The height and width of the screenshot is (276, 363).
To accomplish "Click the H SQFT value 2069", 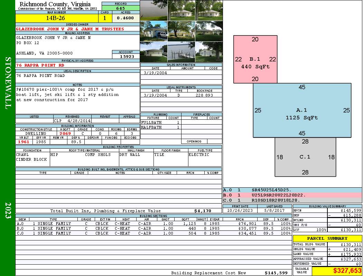I will [x=65, y=134].
